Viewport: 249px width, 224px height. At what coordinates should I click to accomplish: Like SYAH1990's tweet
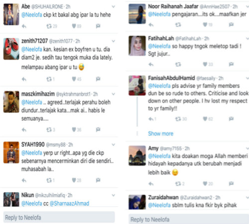tap(76, 180)
